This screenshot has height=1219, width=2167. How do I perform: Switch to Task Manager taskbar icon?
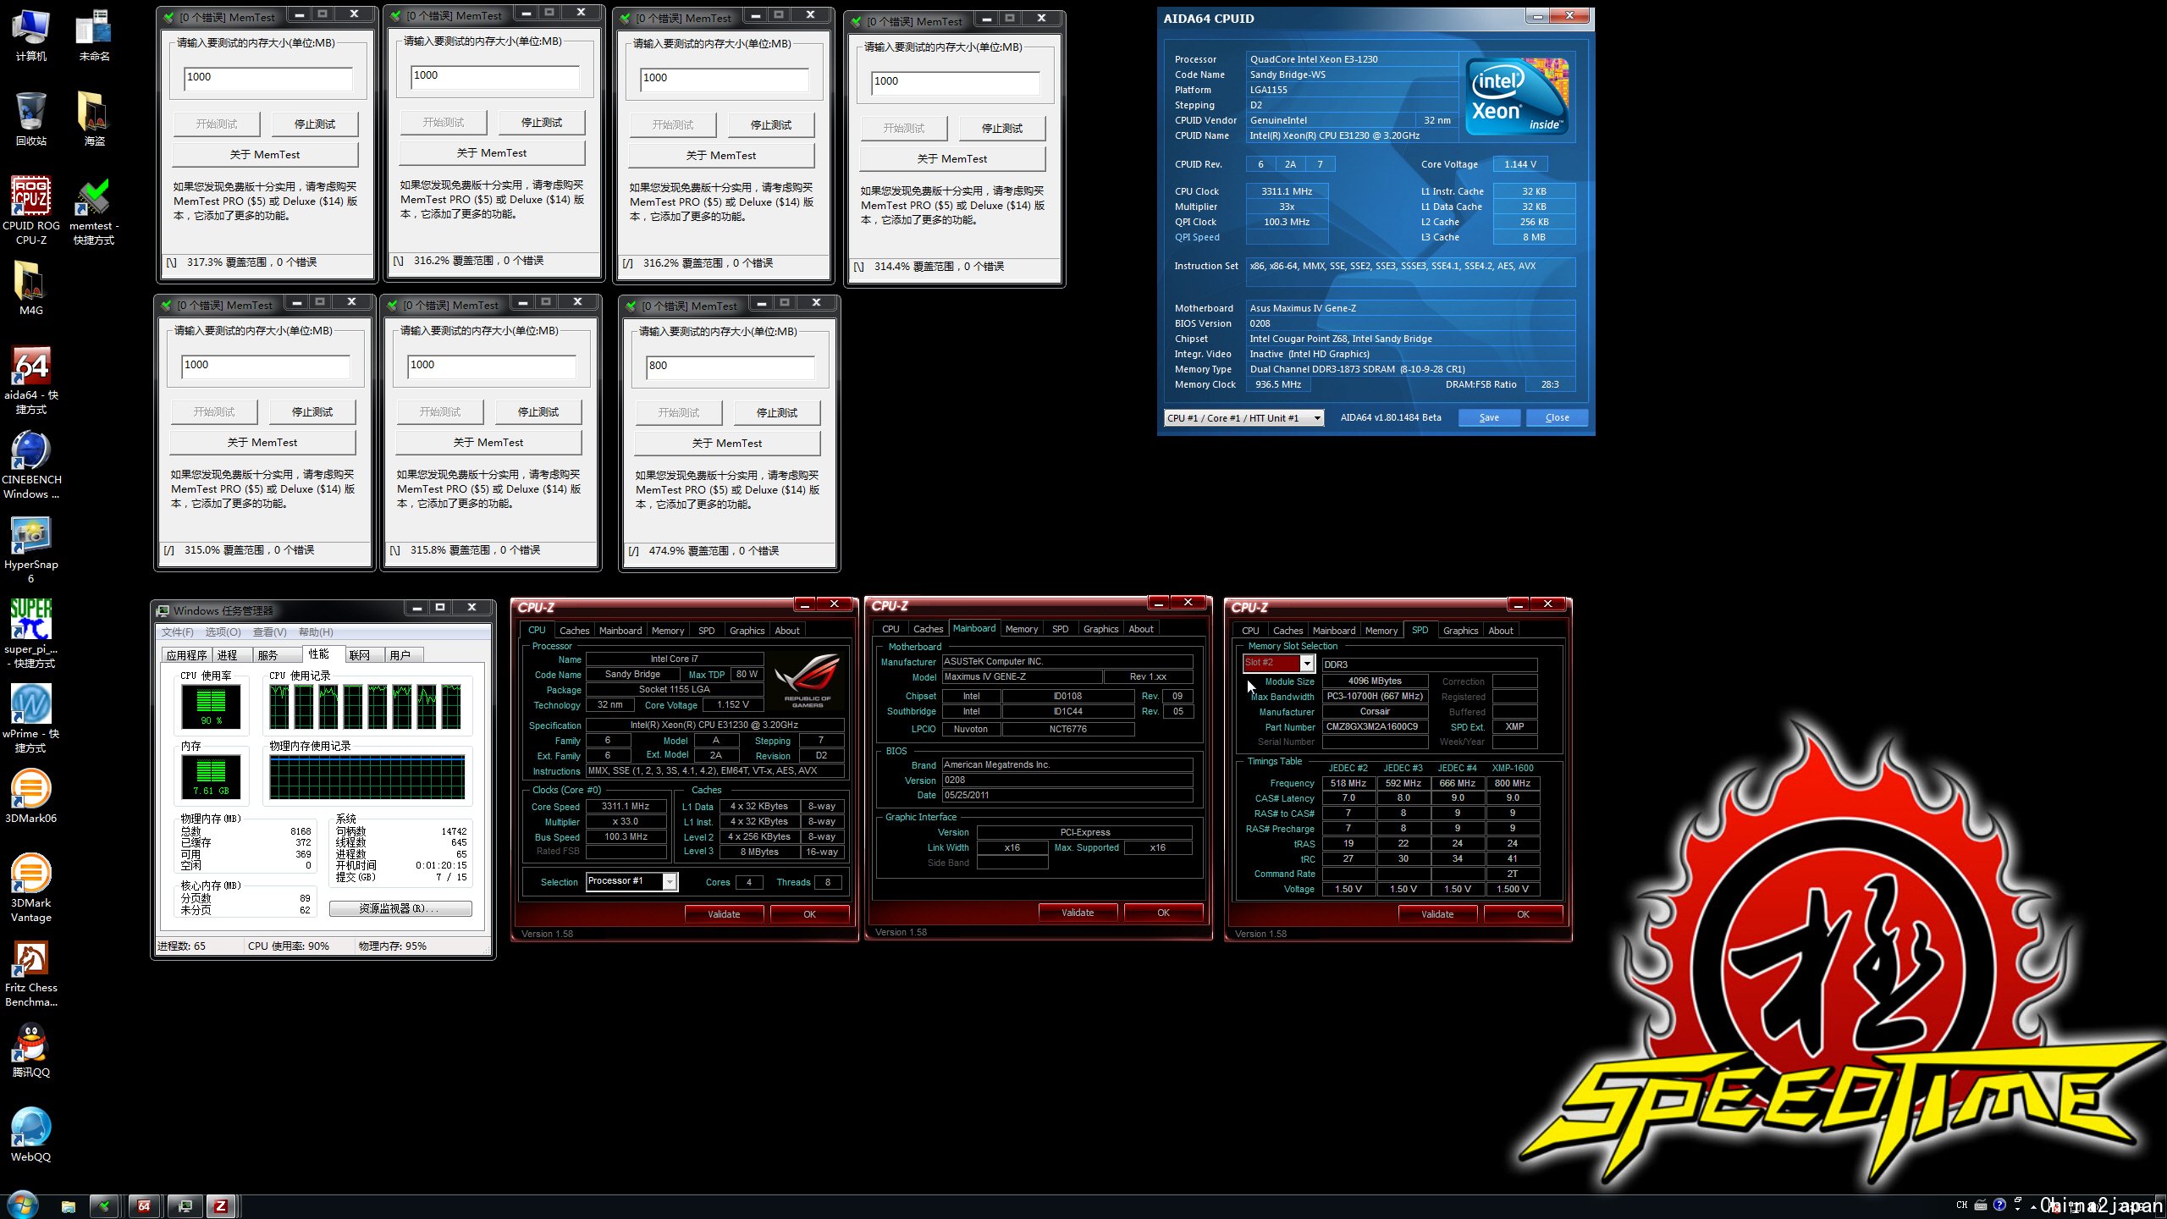point(184,1206)
